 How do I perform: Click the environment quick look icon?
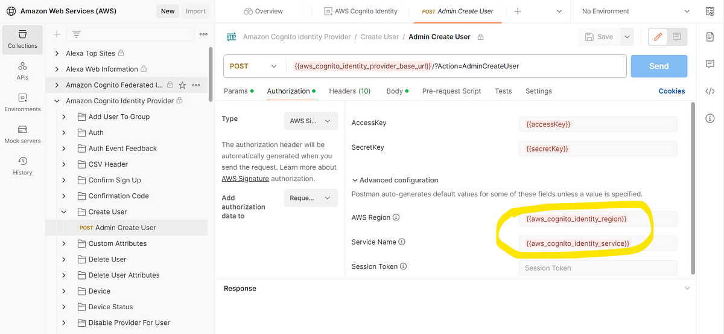709,11
